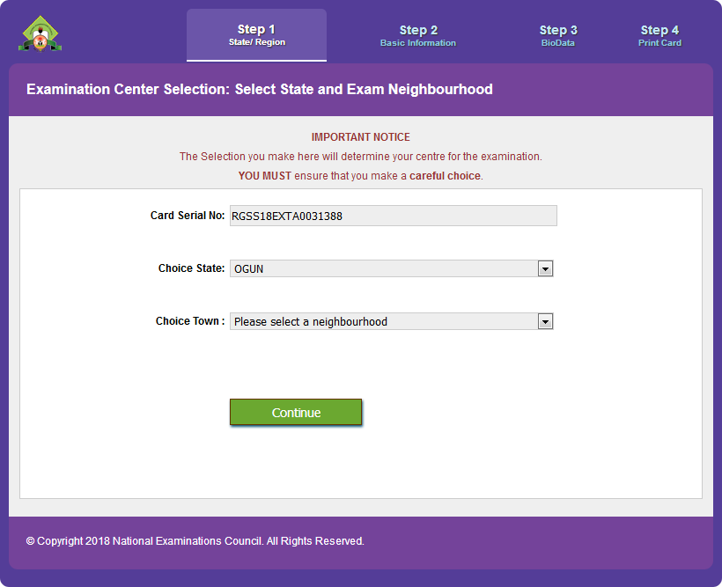This screenshot has height=587, width=722.
Task: Click the Card Serial No input field
Action: pos(393,216)
